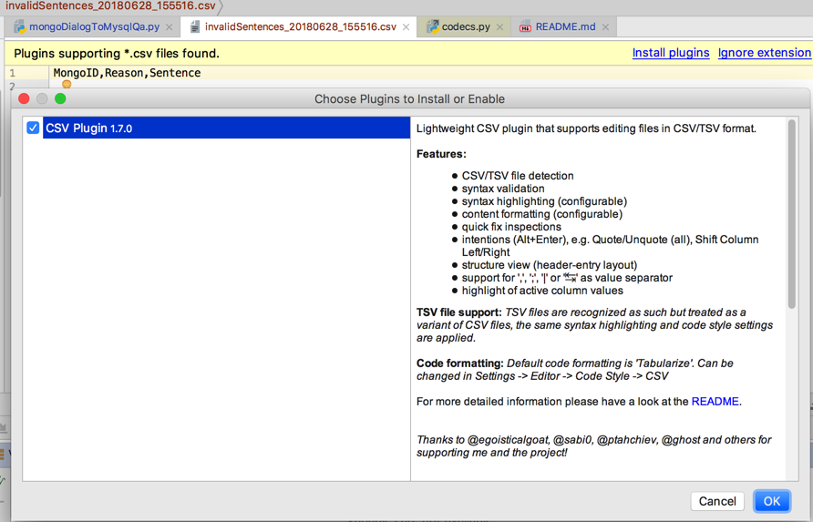Image resolution: width=813 pixels, height=522 pixels.
Task: Close the mongoDialogToMysqlQa.py tab
Action: [x=169, y=27]
